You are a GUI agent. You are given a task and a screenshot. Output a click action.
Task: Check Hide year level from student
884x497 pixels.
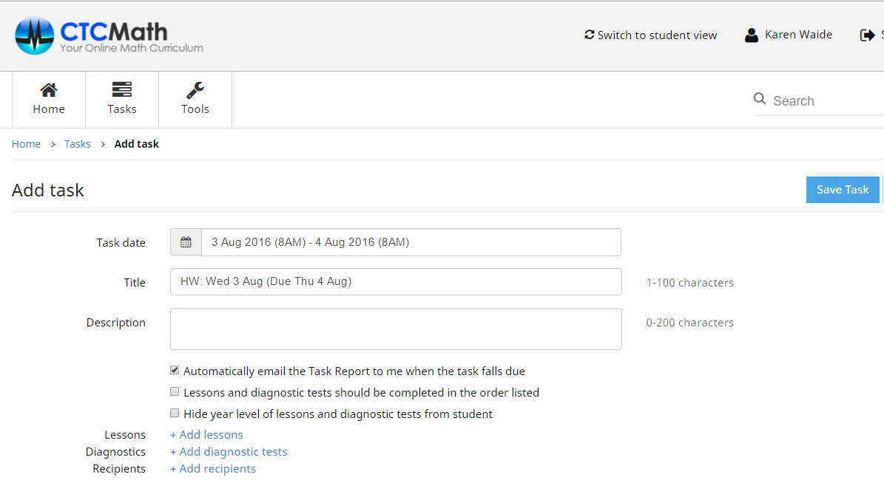[x=175, y=414]
